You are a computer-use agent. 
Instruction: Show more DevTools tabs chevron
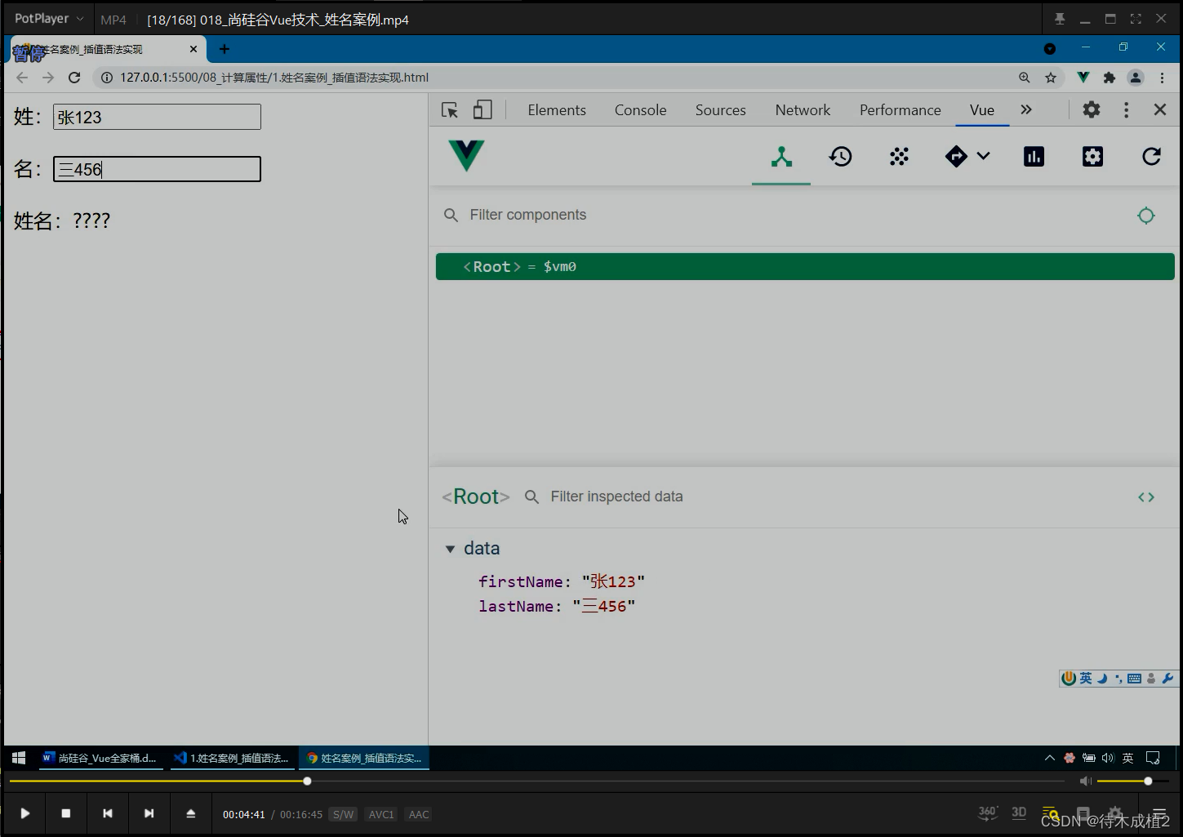tap(1026, 109)
